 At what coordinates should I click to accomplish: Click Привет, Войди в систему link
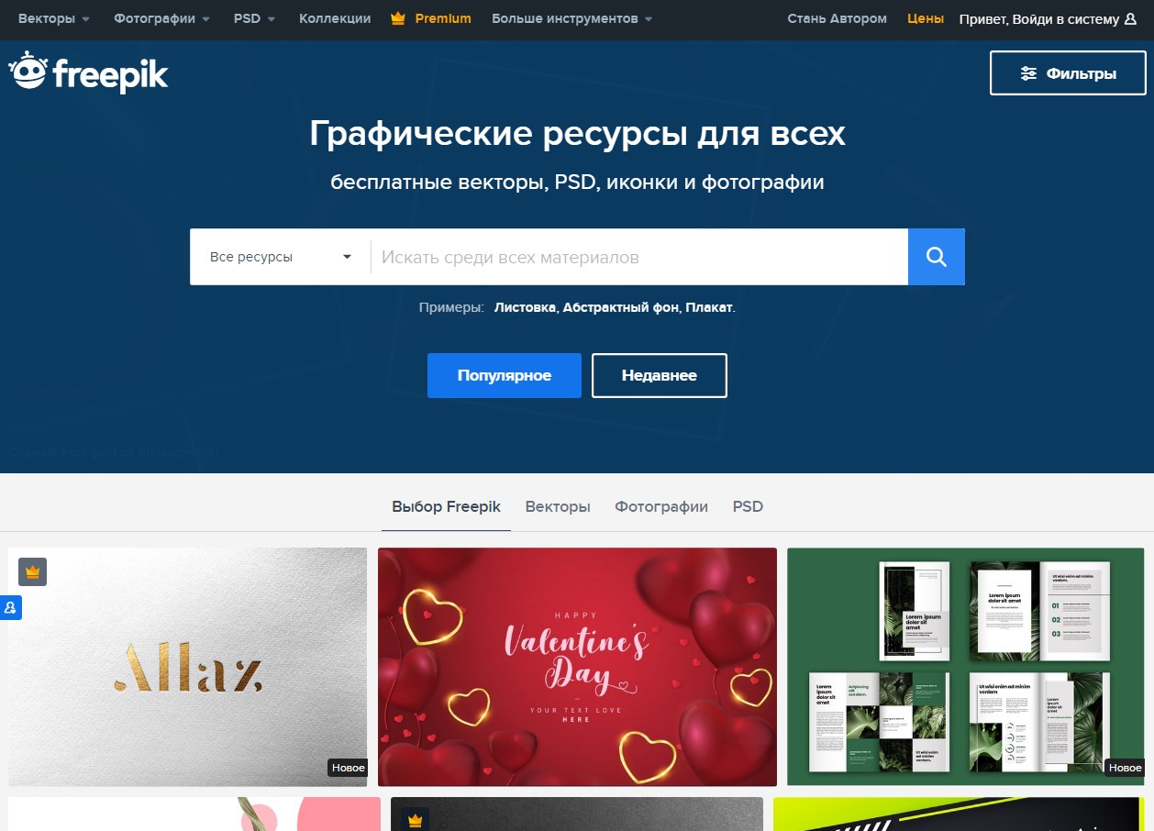tap(1049, 18)
